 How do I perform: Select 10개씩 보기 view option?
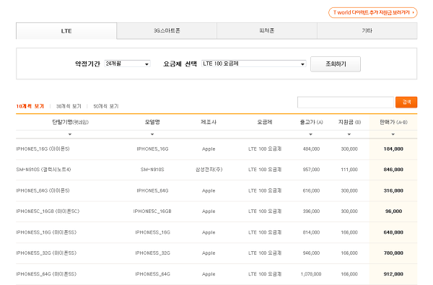(30, 106)
